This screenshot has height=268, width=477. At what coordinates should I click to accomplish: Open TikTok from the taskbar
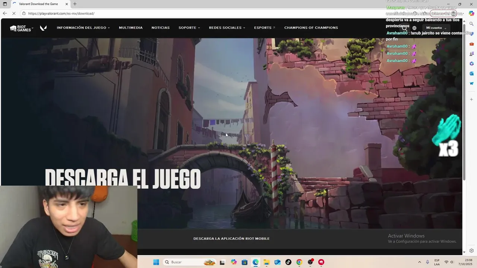pyautogui.click(x=288, y=262)
